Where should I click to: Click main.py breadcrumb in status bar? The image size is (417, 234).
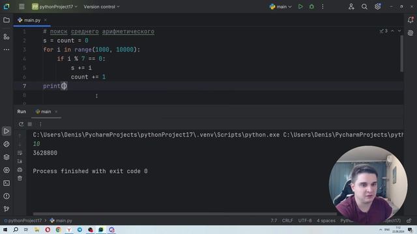pyautogui.click(x=61, y=221)
